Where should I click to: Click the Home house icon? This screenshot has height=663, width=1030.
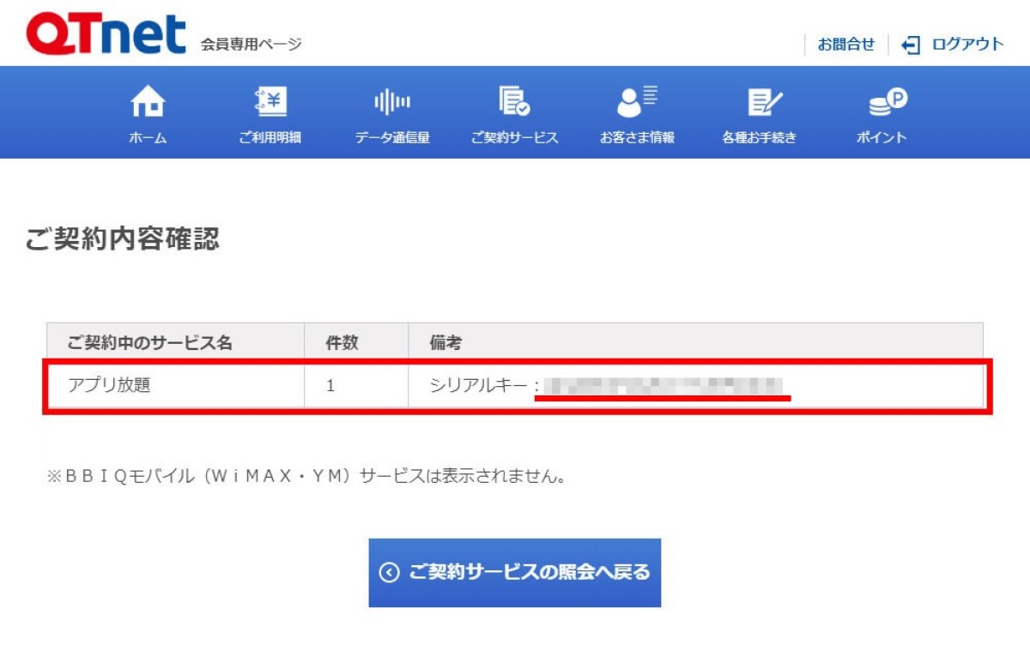point(148,103)
